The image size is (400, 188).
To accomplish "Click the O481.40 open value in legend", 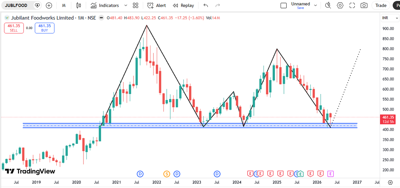I will coord(114,18).
